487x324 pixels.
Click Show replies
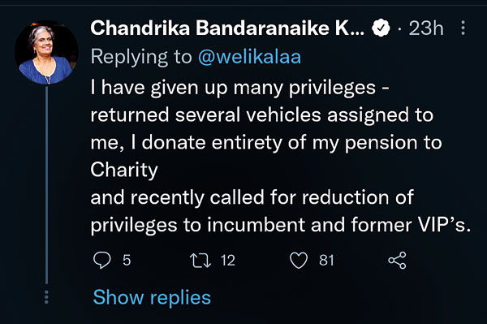point(152,297)
